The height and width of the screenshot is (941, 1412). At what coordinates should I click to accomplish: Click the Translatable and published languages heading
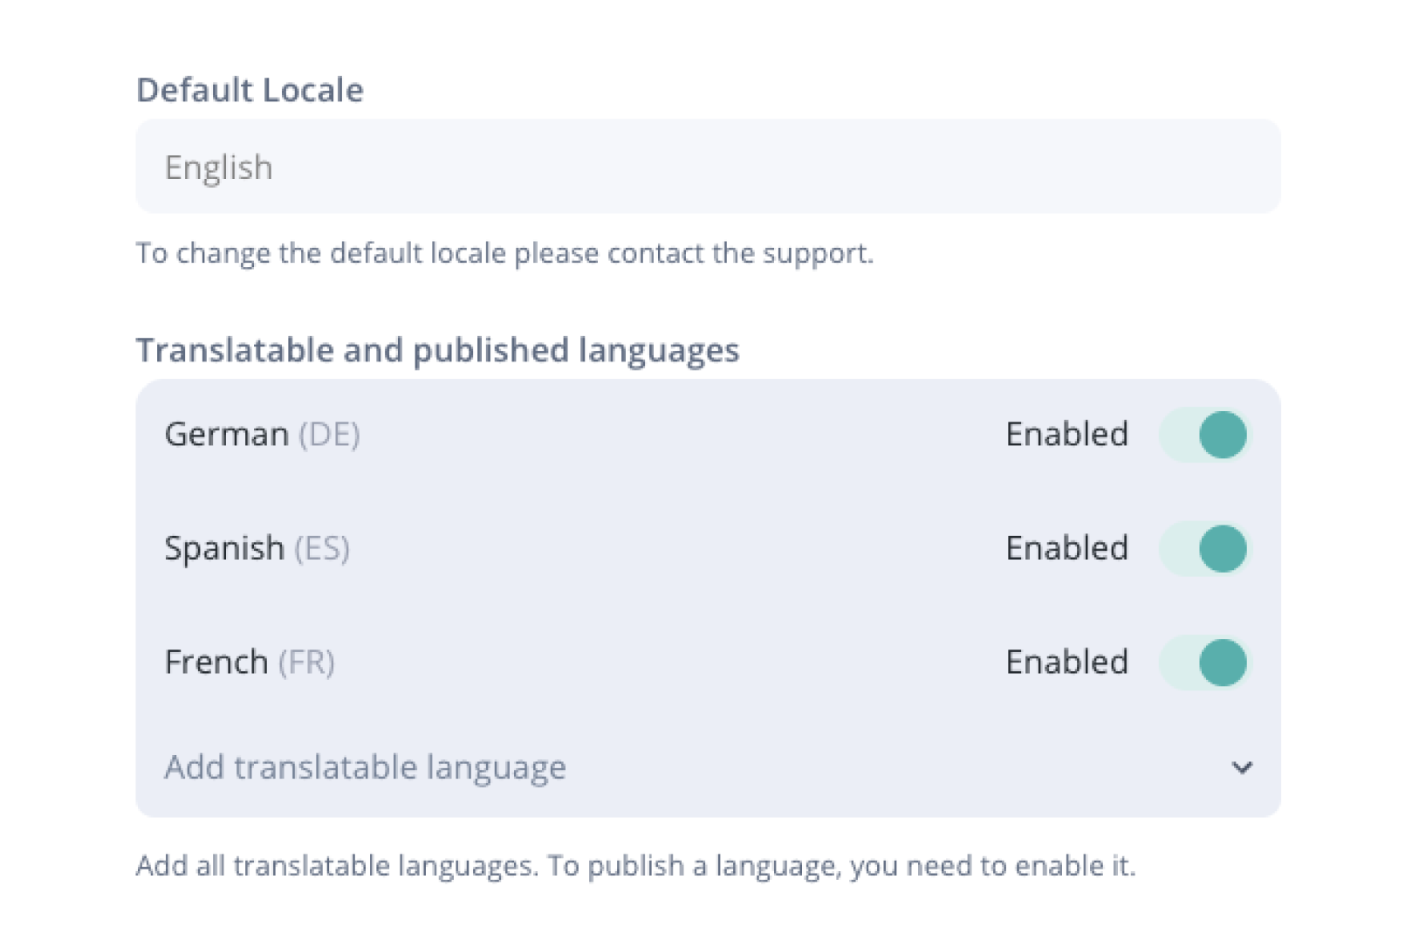coord(436,349)
